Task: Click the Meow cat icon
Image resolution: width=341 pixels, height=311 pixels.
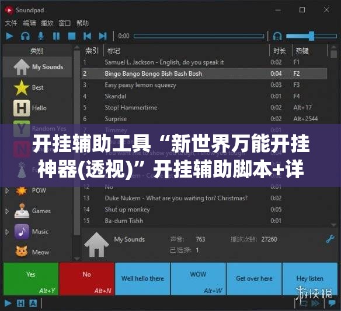Action: [x=22, y=252]
